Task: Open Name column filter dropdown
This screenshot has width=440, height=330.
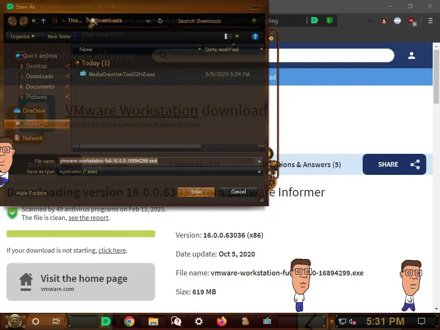Action: point(199,49)
